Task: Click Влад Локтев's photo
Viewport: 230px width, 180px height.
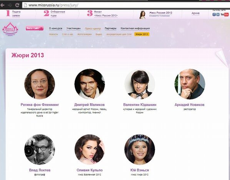Action: 40,150
